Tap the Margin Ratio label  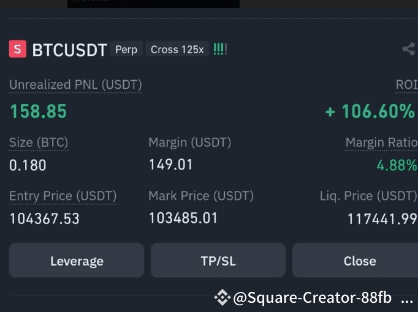click(x=381, y=143)
